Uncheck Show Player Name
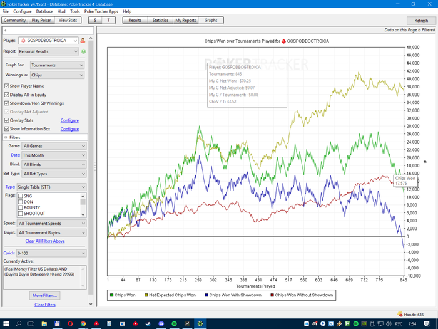The width and height of the screenshot is (438, 329). tap(7, 86)
